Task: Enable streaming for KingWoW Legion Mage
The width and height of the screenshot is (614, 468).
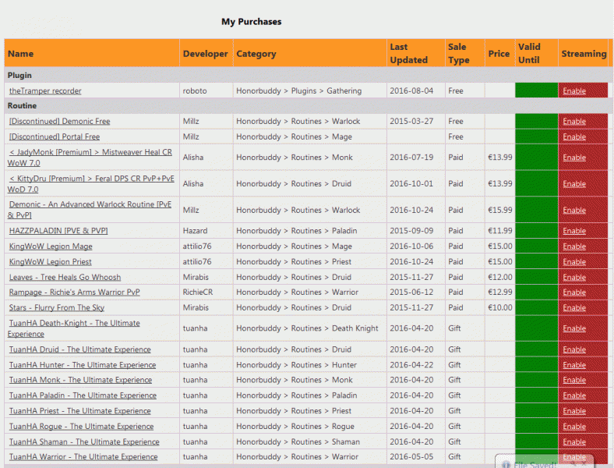Action: [574, 246]
